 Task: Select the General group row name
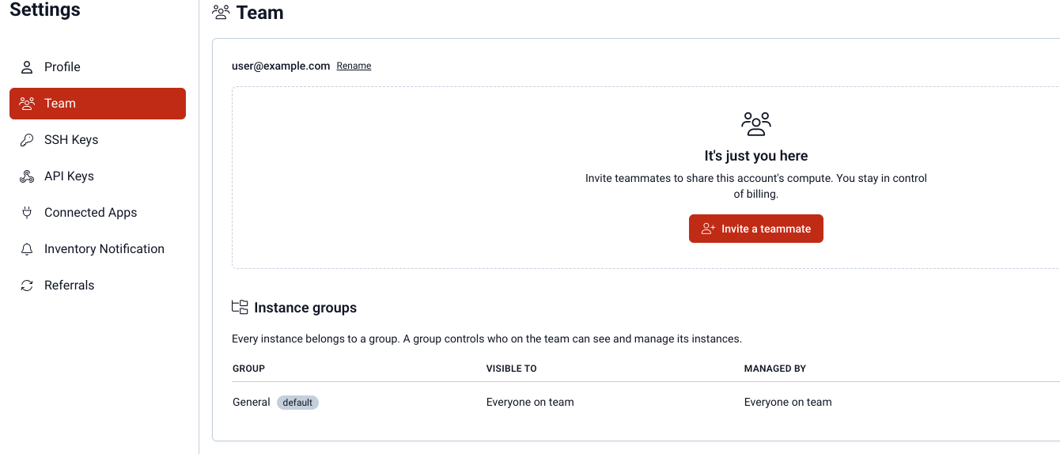252,402
